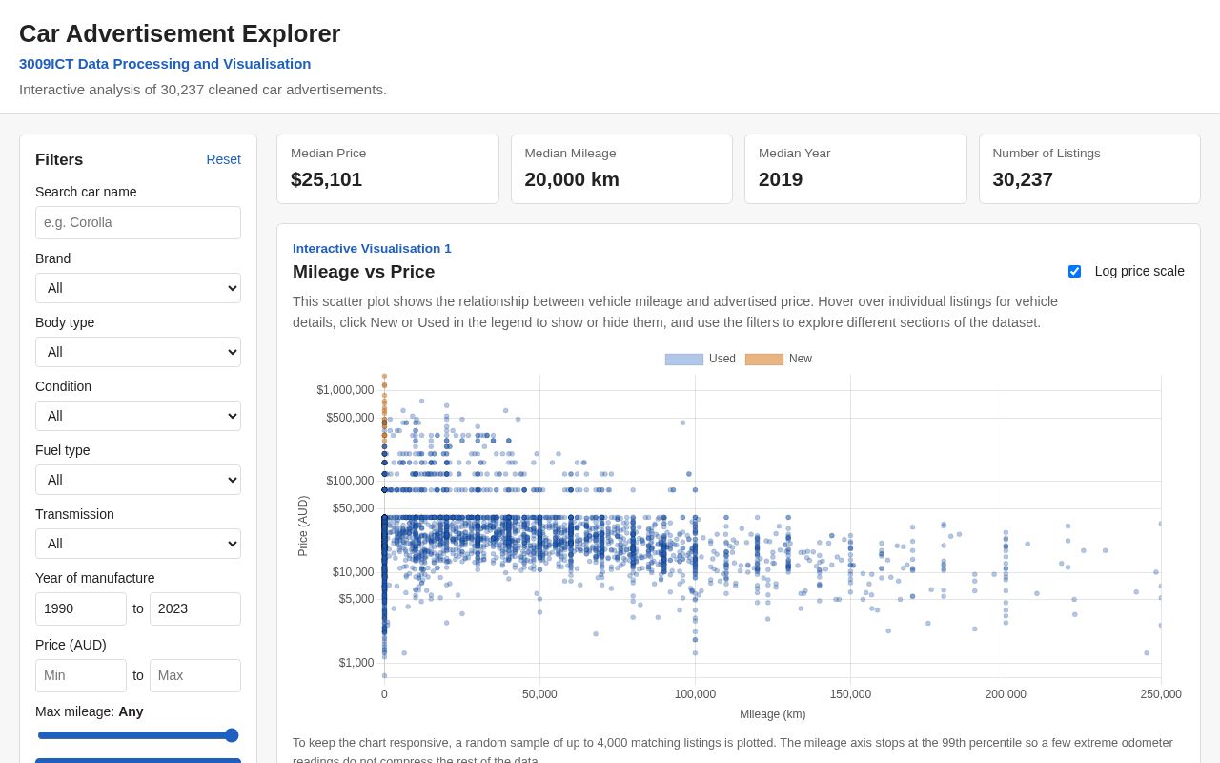Screen dimensions: 1220x763
Task: Open the Condition dropdown
Action: tap(138, 416)
